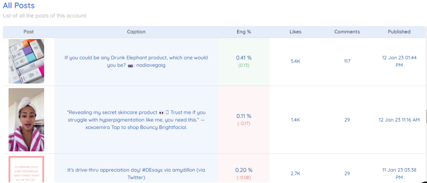
Task: Sort table by Published column header
Action: pos(399,32)
